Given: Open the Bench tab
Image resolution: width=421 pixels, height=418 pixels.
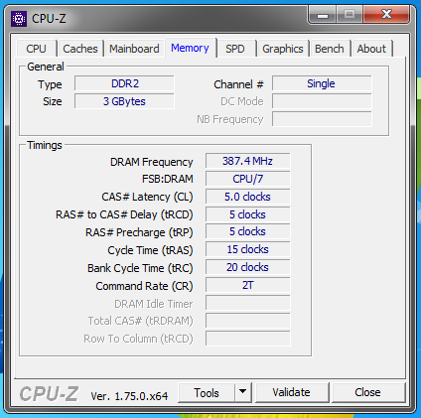Looking at the screenshot, I should click(x=330, y=49).
